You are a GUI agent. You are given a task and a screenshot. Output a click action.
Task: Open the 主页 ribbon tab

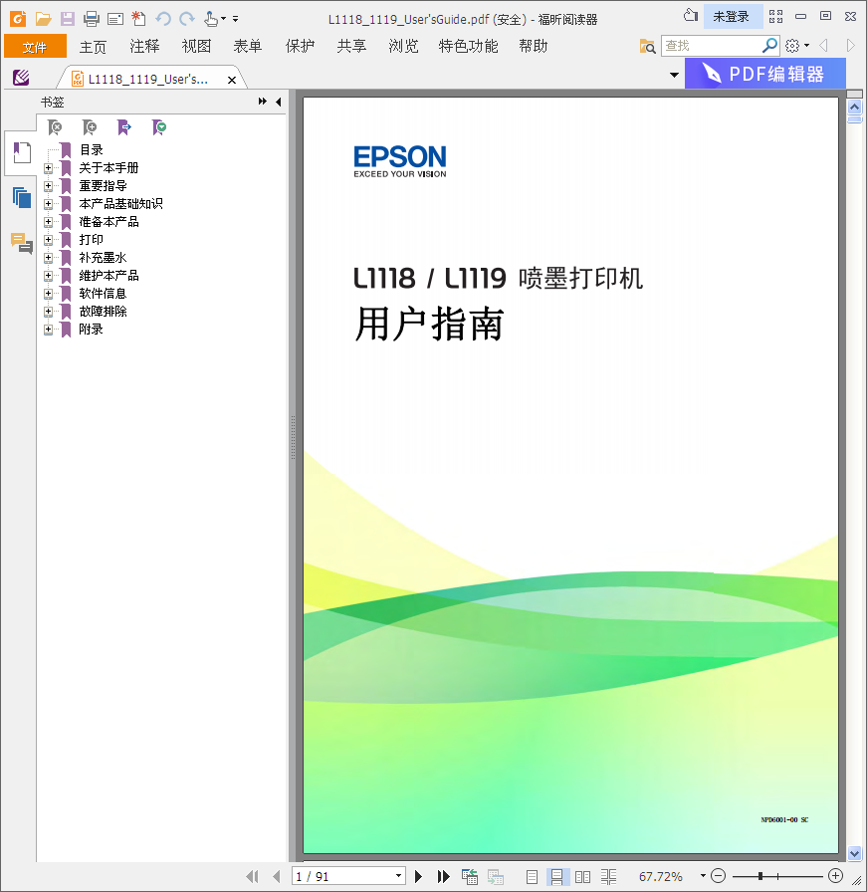click(x=93, y=46)
